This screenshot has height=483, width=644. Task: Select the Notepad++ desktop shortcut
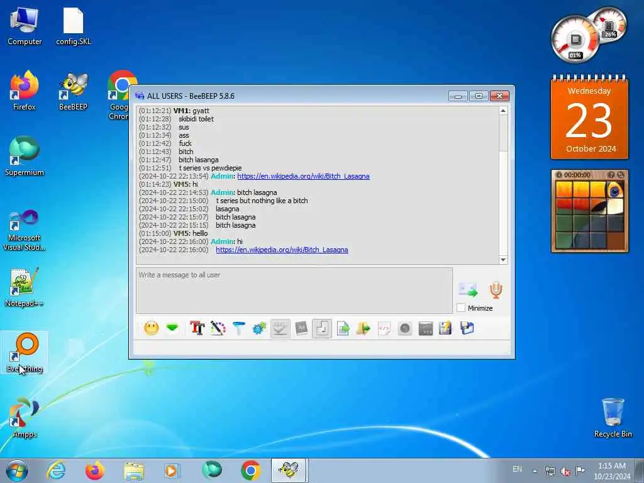click(x=25, y=287)
